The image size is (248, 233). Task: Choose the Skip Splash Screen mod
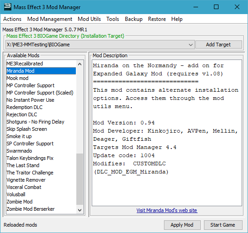(x=41, y=129)
